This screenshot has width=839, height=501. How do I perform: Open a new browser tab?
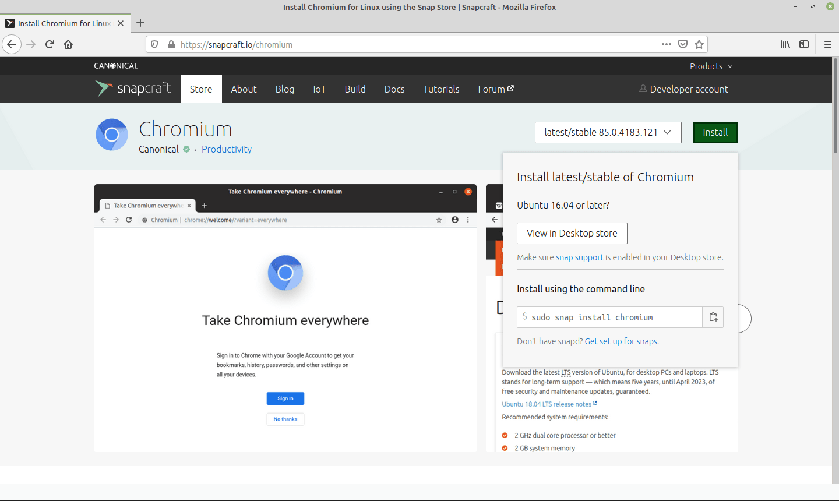pyautogui.click(x=140, y=23)
